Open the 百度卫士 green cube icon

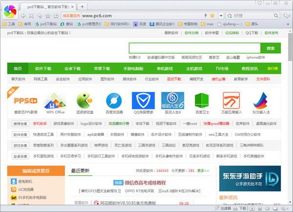(202, 101)
